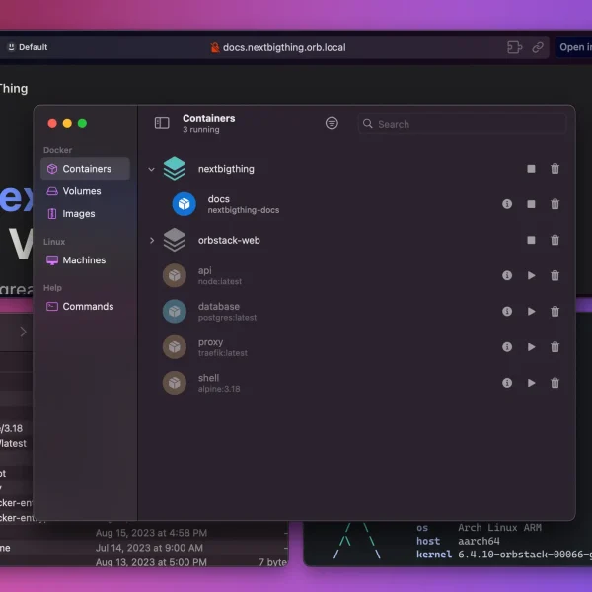Stop the orbstack-web group
The image size is (592, 592).
531,240
